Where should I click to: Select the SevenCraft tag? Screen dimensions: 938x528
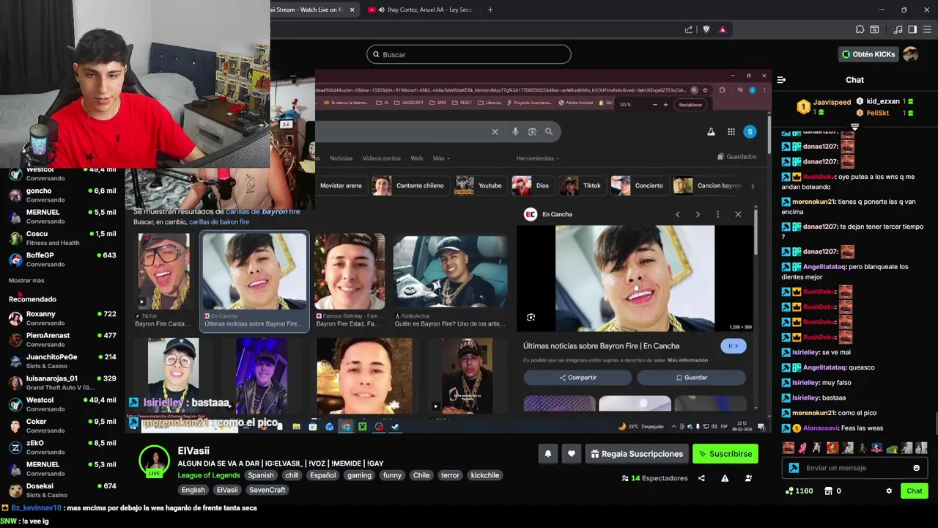[267, 490]
